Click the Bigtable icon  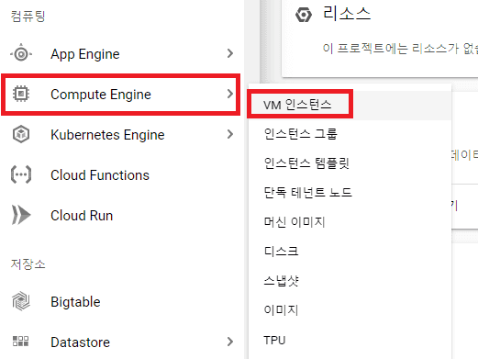coord(21,301)
